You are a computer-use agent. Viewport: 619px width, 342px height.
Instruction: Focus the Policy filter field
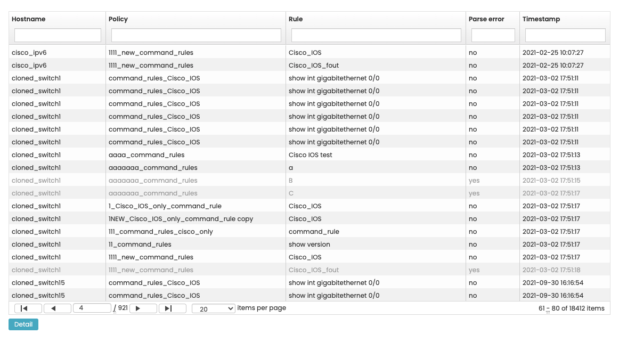click(x=196, y=35)
